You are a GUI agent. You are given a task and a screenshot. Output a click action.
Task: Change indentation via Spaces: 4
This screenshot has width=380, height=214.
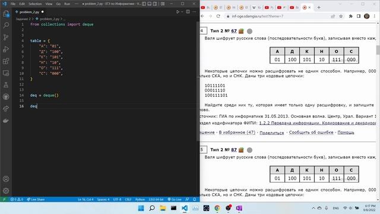click(103, 199)
